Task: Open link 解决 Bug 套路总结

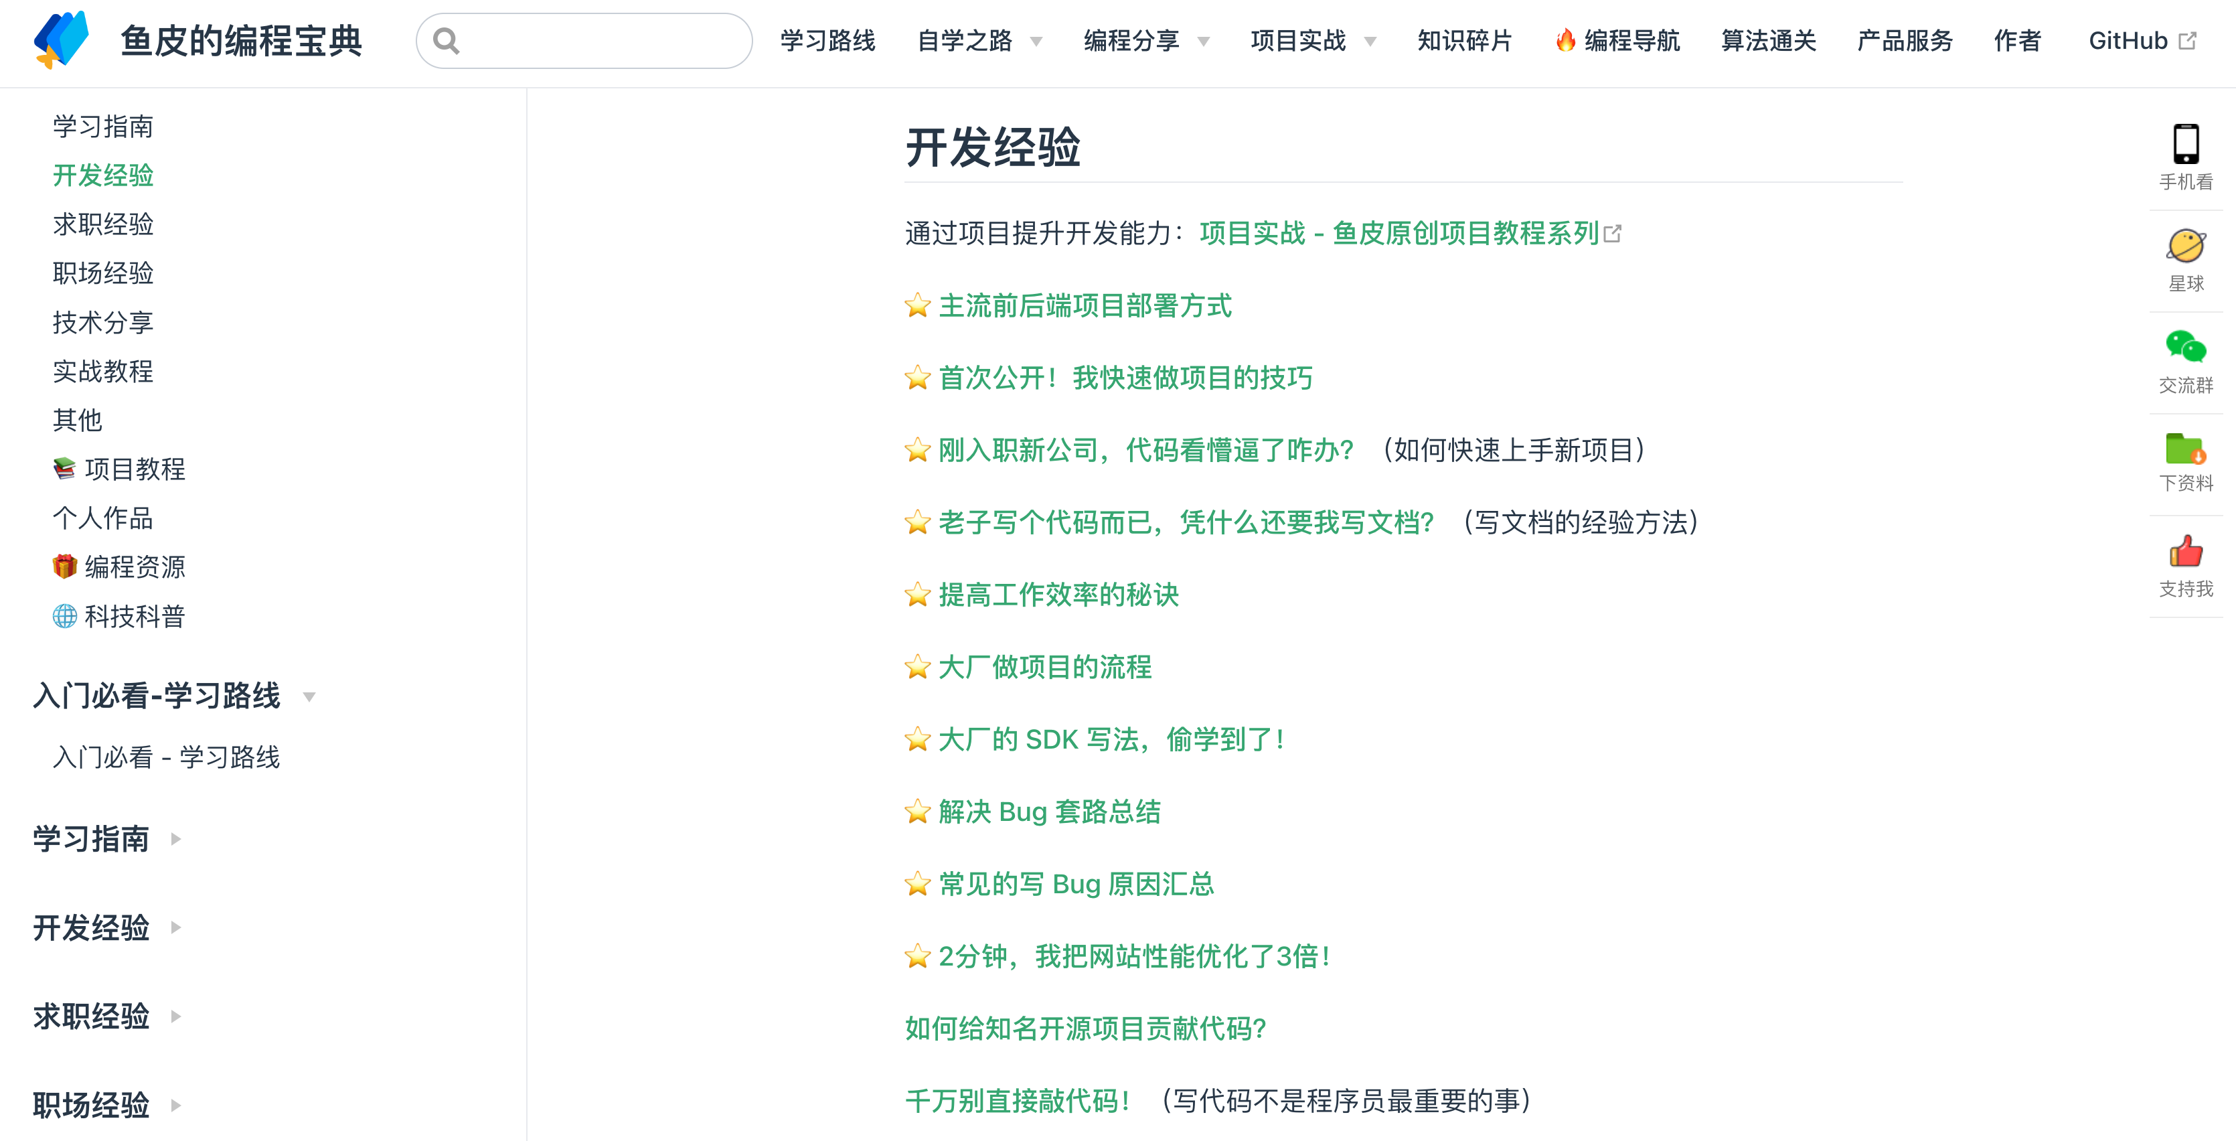Action: [1048, 812]
